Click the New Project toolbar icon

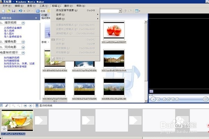click(3, 11)
